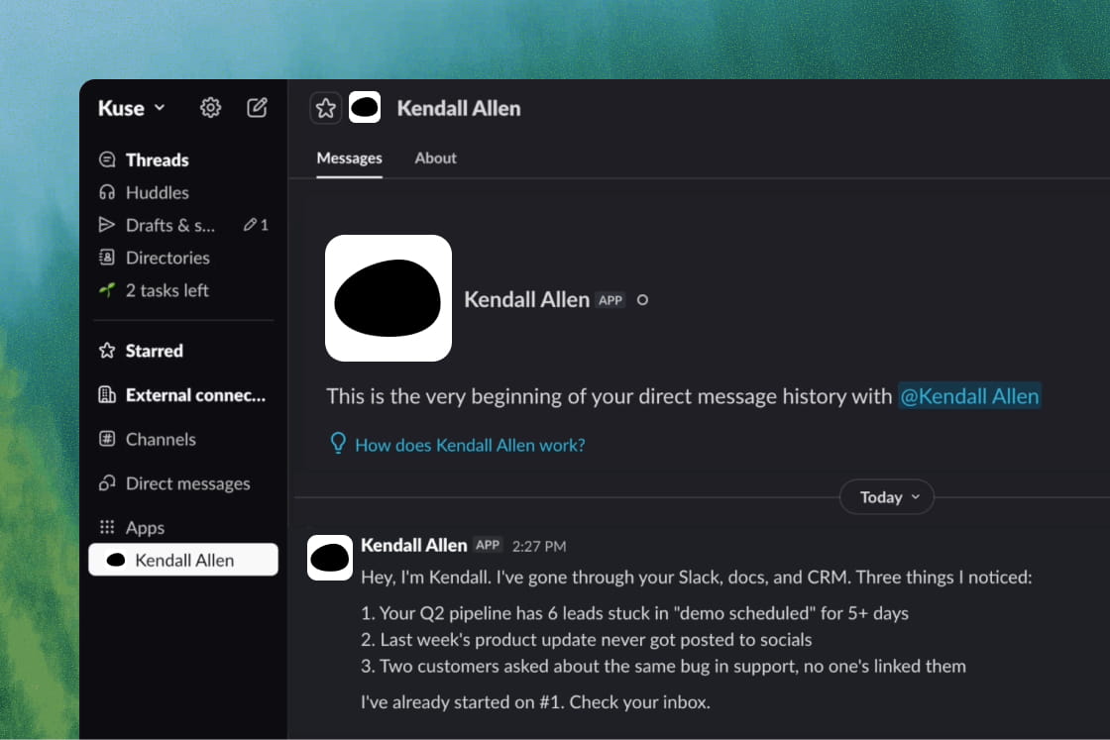Switch to the About tab
Screen dimensions: 1110x740
pyautogui.click(x=435, y=158)
